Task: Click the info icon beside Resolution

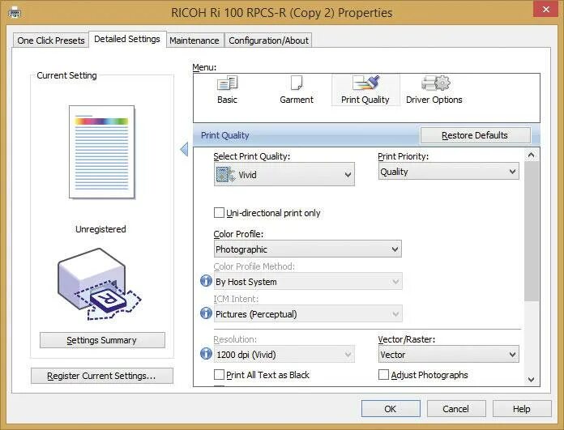Action: (206, 354)
